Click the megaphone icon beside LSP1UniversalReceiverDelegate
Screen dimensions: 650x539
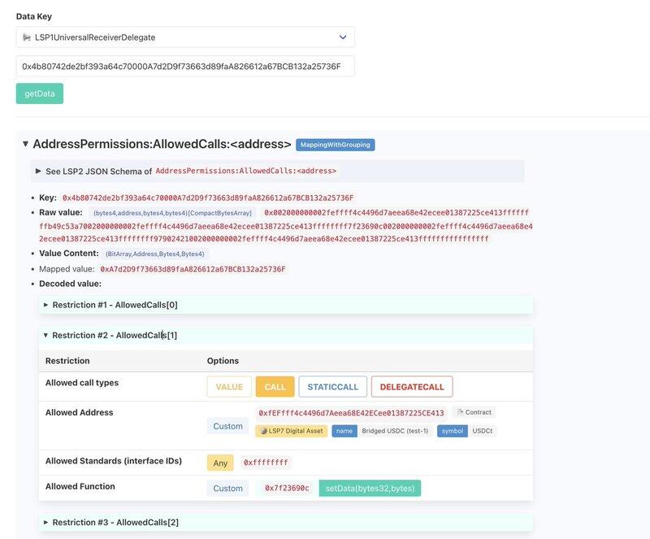[28, 37]
